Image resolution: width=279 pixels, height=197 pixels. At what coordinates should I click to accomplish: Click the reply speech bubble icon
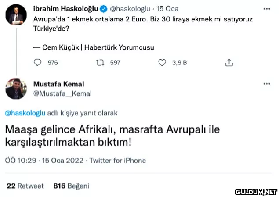(38, 63)
